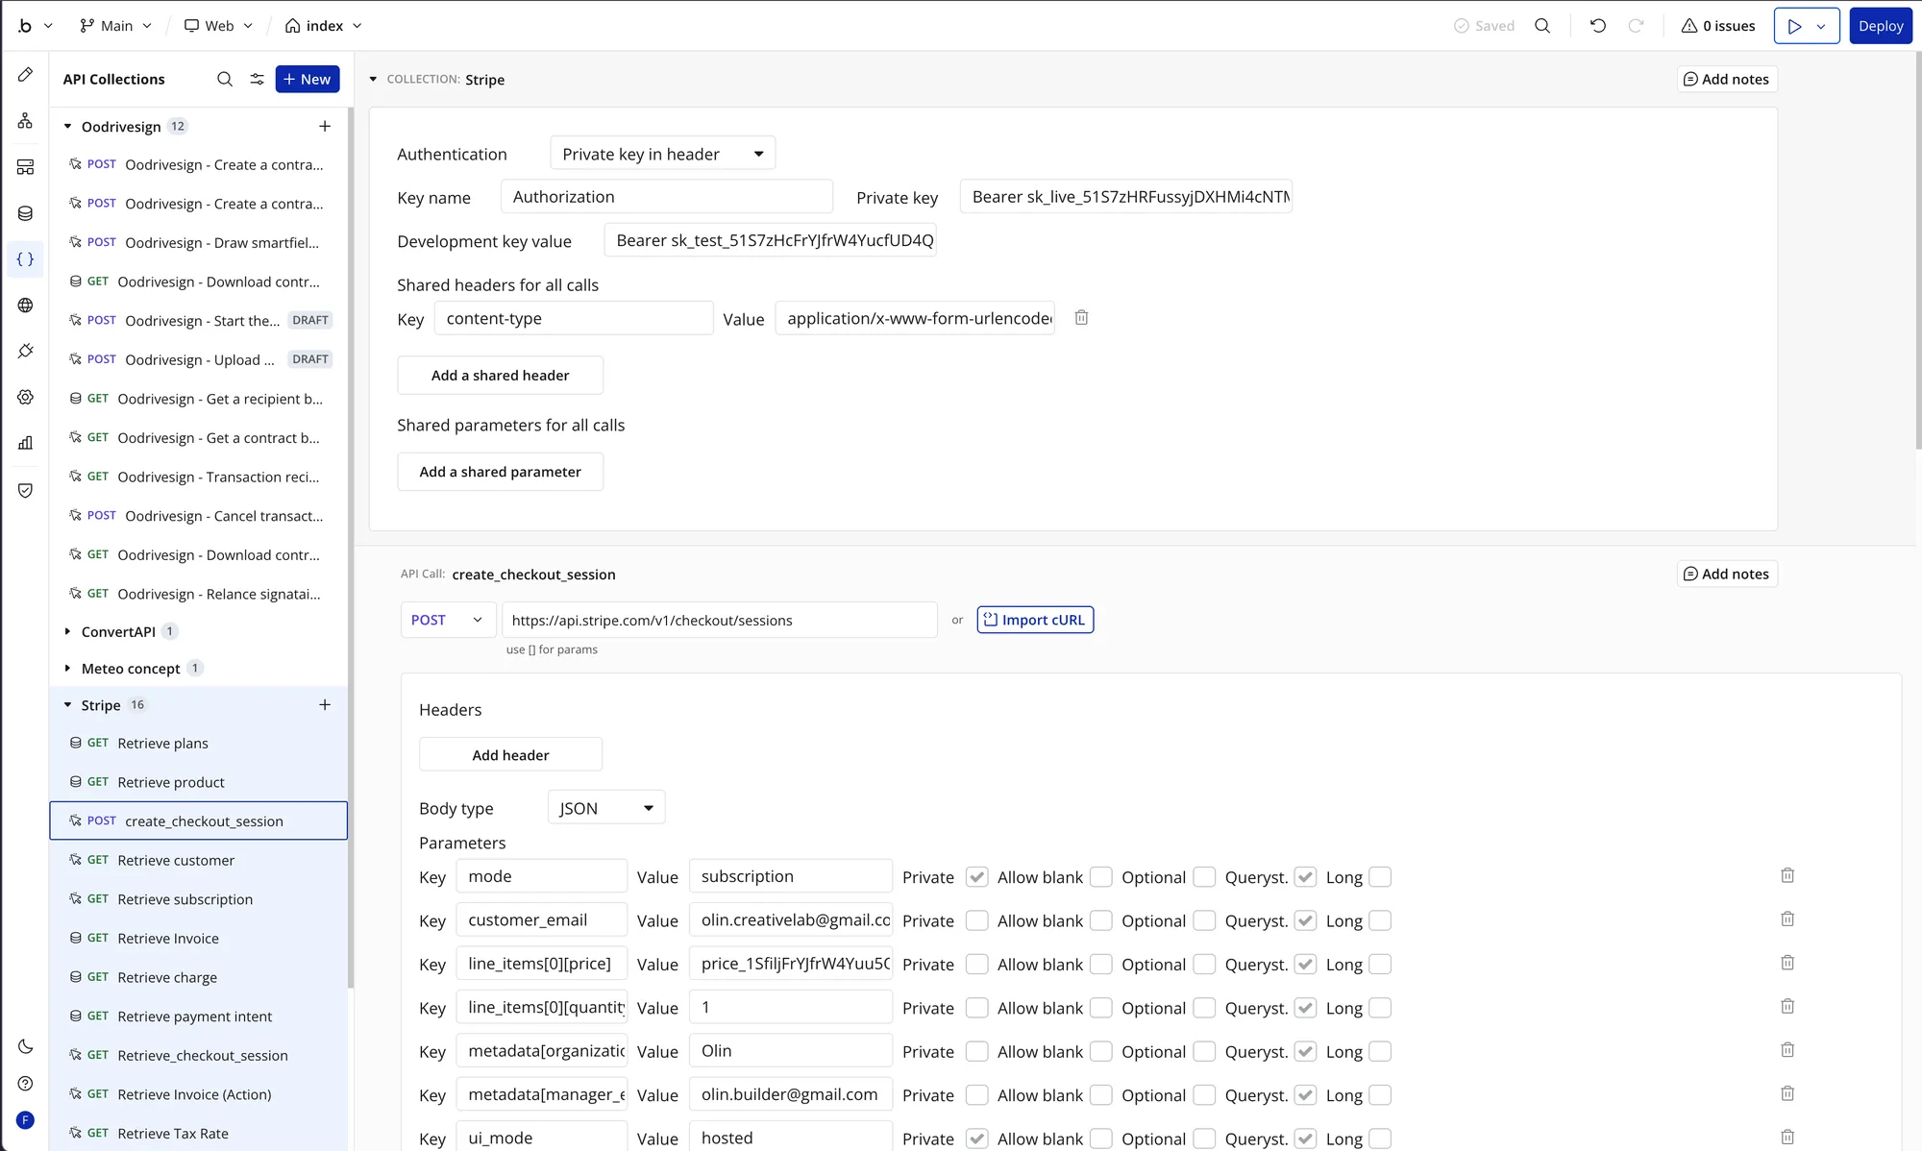This screenshot has height=1151, width=1922.
Task: Check Long for the Olin value row
Action: (1380, 1051)
